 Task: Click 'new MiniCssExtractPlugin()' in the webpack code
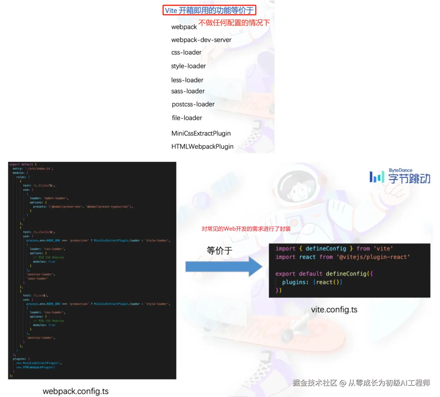pos(39,363)
